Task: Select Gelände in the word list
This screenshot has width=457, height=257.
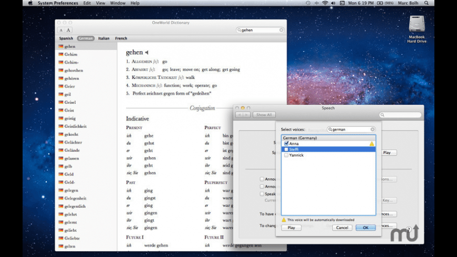Action: tap(86, 150)
